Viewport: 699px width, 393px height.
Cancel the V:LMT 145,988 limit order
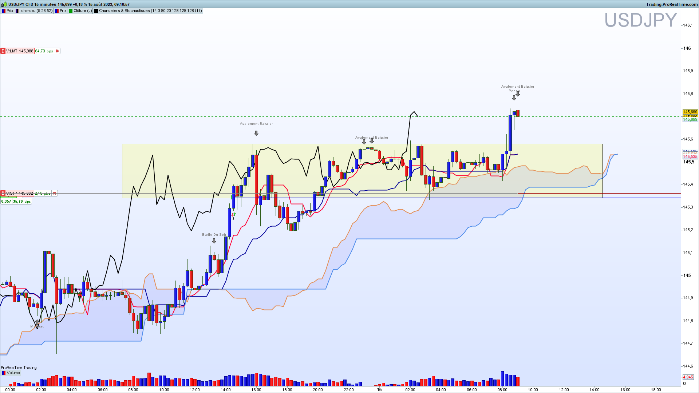click(57, 51)
